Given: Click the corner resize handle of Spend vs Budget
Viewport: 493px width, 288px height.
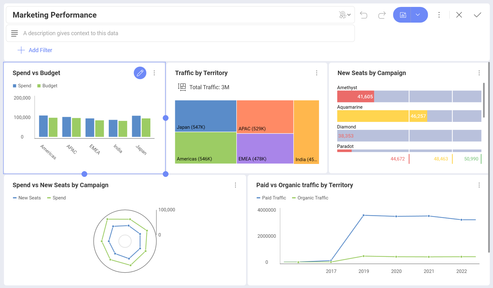Looking at the screenshot, I should coord(166,174).
